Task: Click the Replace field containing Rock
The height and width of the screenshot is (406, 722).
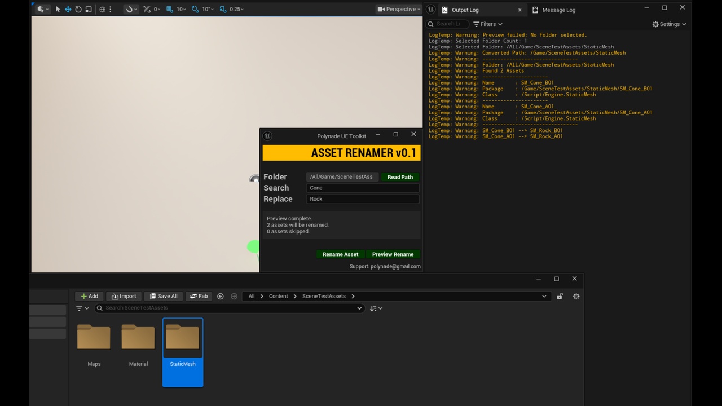Action: click(x=363, y=198)
